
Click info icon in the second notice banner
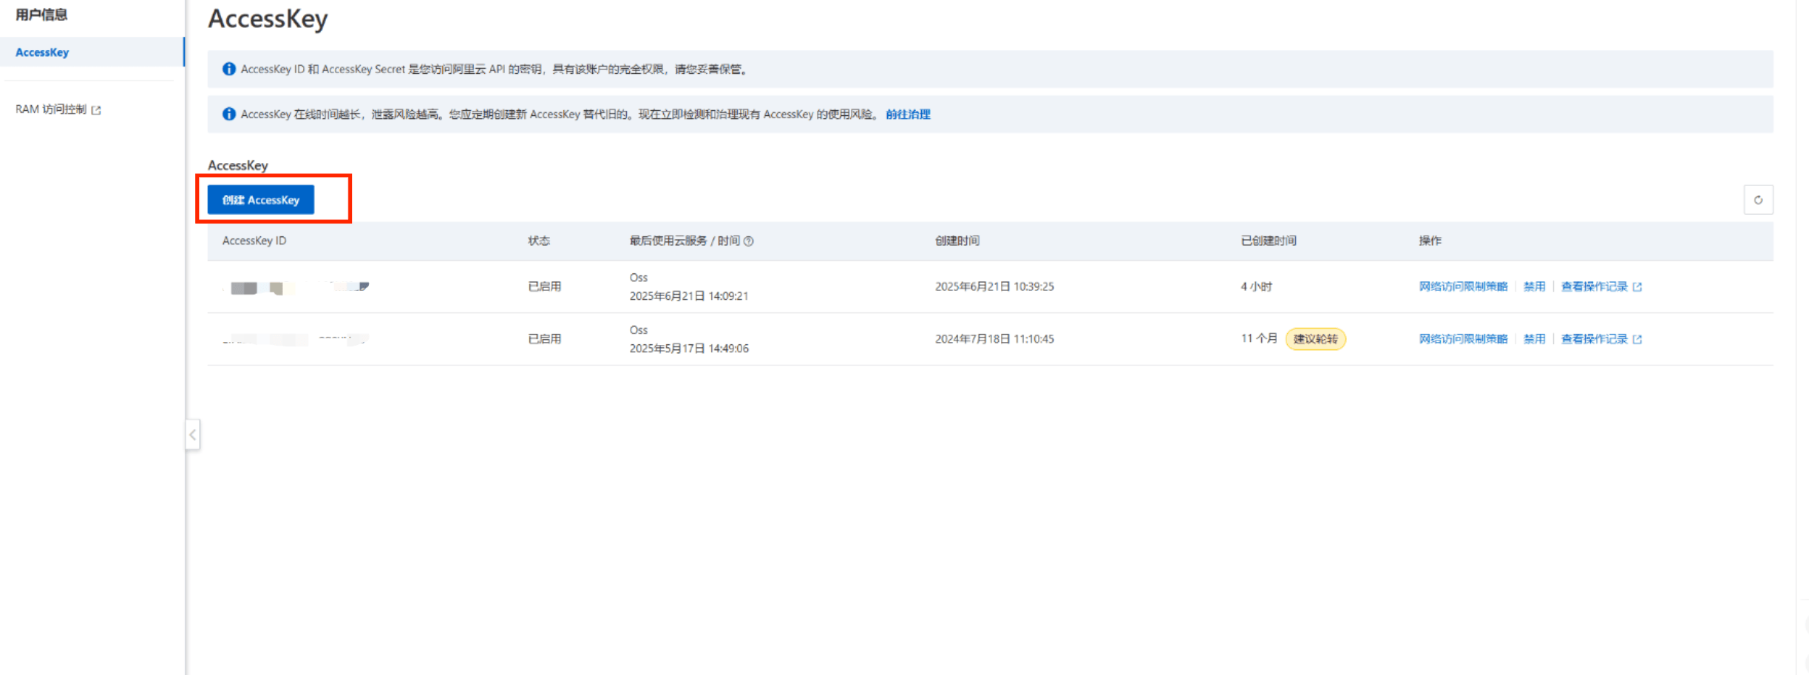pyautogui.click(x=229, y=114)
